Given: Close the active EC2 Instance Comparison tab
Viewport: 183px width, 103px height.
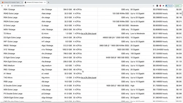Looking at the screenshot, I should (x=45, y=2).
